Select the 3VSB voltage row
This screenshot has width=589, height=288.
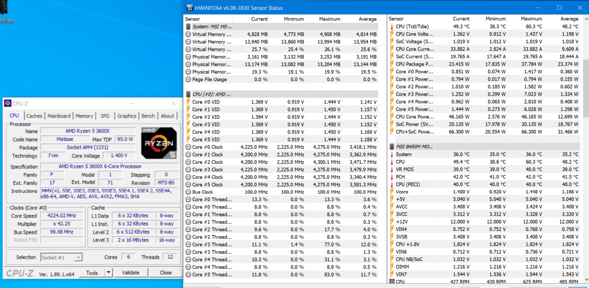(x=484, y=237)
